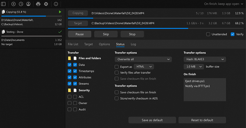Click the Reset to default button
The height and width of the screenshot is (128, 246).
[202, 120]
